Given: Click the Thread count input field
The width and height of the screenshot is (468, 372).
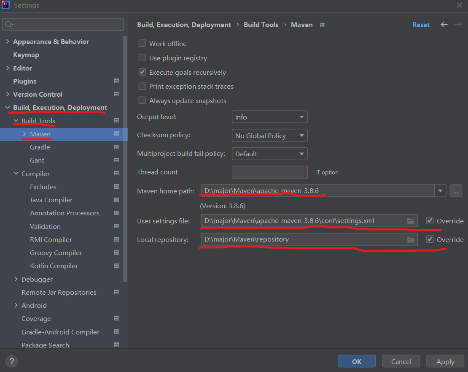Looking at the screenshot, I should (269, 172).
